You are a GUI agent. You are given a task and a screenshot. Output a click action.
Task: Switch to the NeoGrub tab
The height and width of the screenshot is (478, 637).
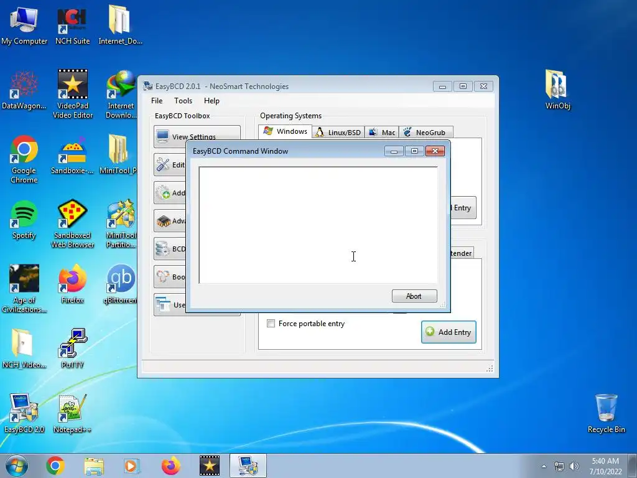click(425, 133)
